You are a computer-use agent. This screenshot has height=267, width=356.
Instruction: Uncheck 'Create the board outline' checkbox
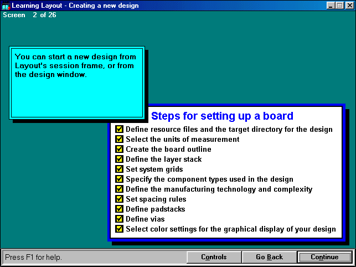tap(119, 149)
